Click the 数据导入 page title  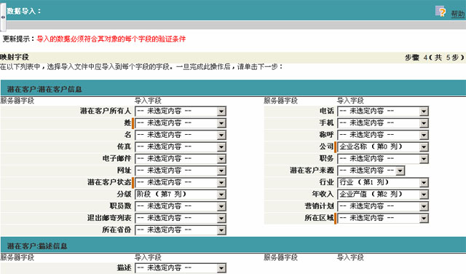coord(24,12)
